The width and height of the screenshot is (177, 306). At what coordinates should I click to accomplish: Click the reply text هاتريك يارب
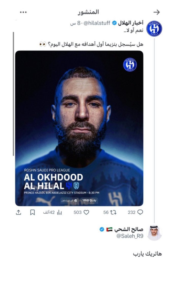click(148, 254)
